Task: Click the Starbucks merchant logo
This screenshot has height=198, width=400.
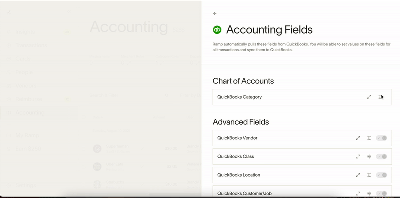Action: (x=97, y=184)
